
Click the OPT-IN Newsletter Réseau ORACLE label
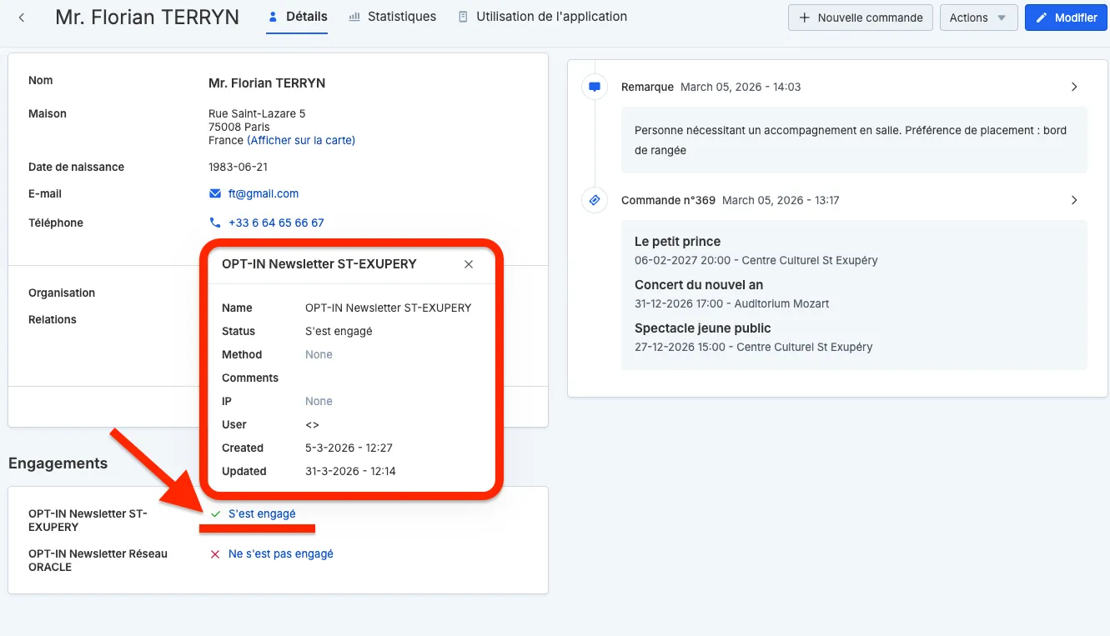[x=98, y=560]
